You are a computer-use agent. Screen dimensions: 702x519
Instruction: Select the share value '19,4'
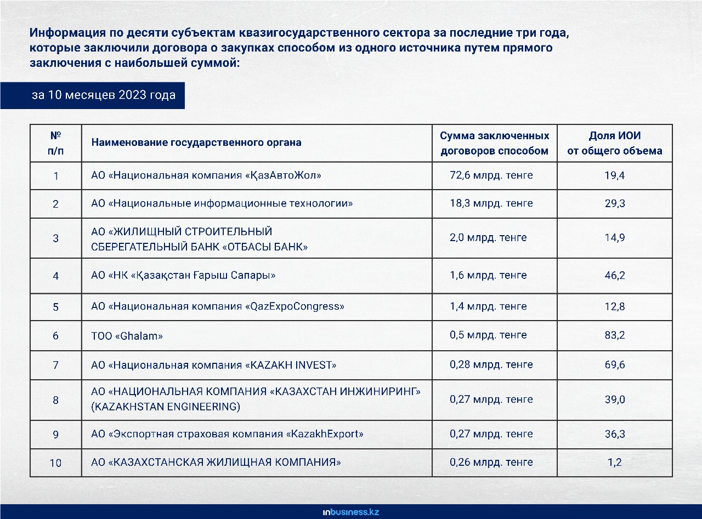click(x=615, y=176)
